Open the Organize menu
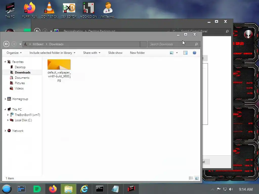The width and height of the screenshot is (259, 194). click(14, 53)
